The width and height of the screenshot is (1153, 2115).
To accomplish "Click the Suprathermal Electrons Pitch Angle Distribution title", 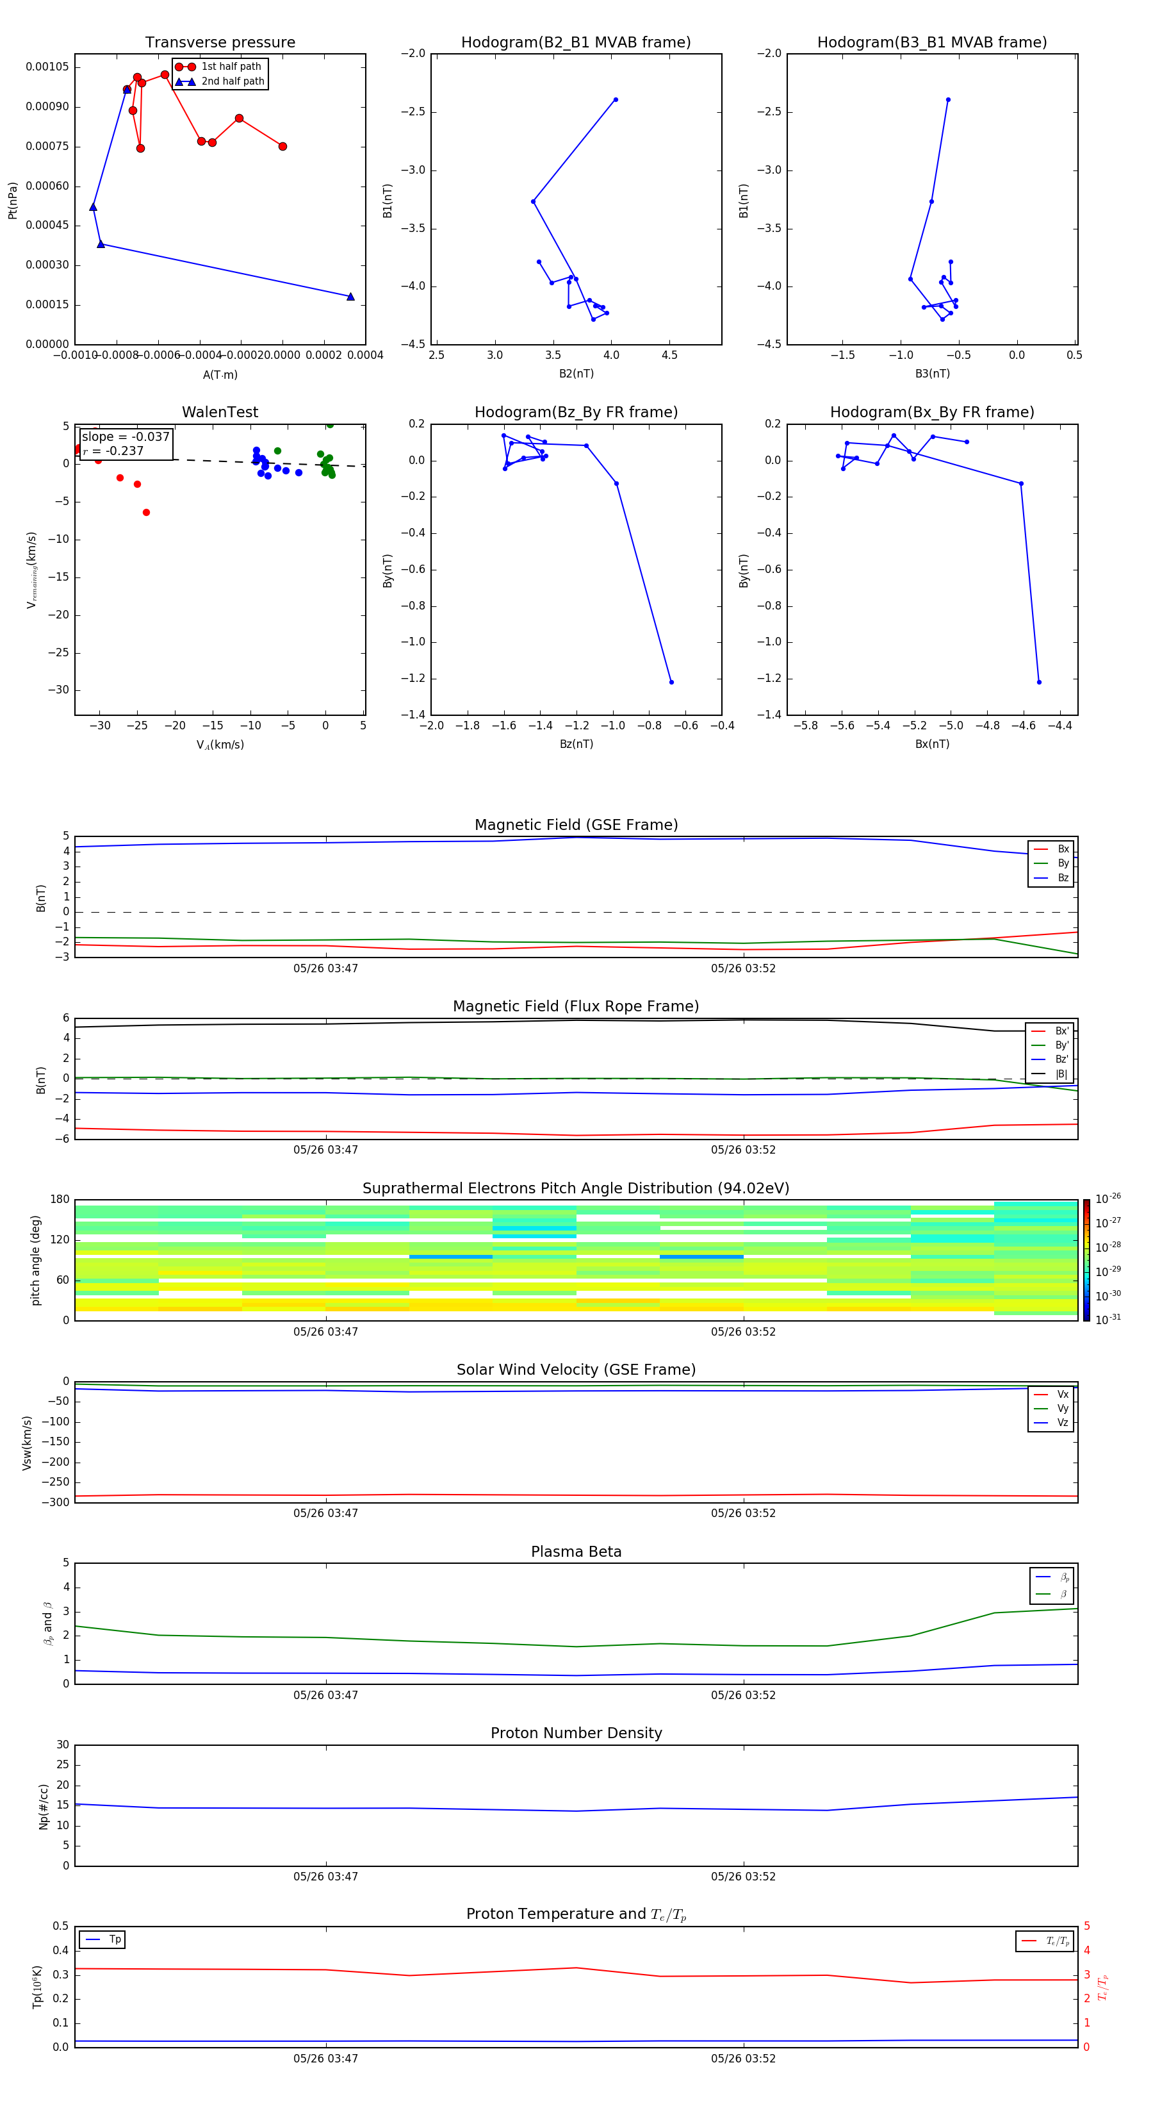I will click(x=576, y=1189).
